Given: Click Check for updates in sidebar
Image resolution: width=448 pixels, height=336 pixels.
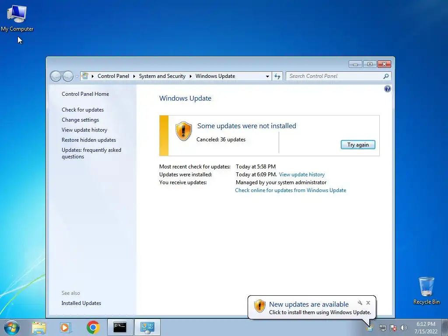Looking at the screenshot, I should (x=83, y=110).
